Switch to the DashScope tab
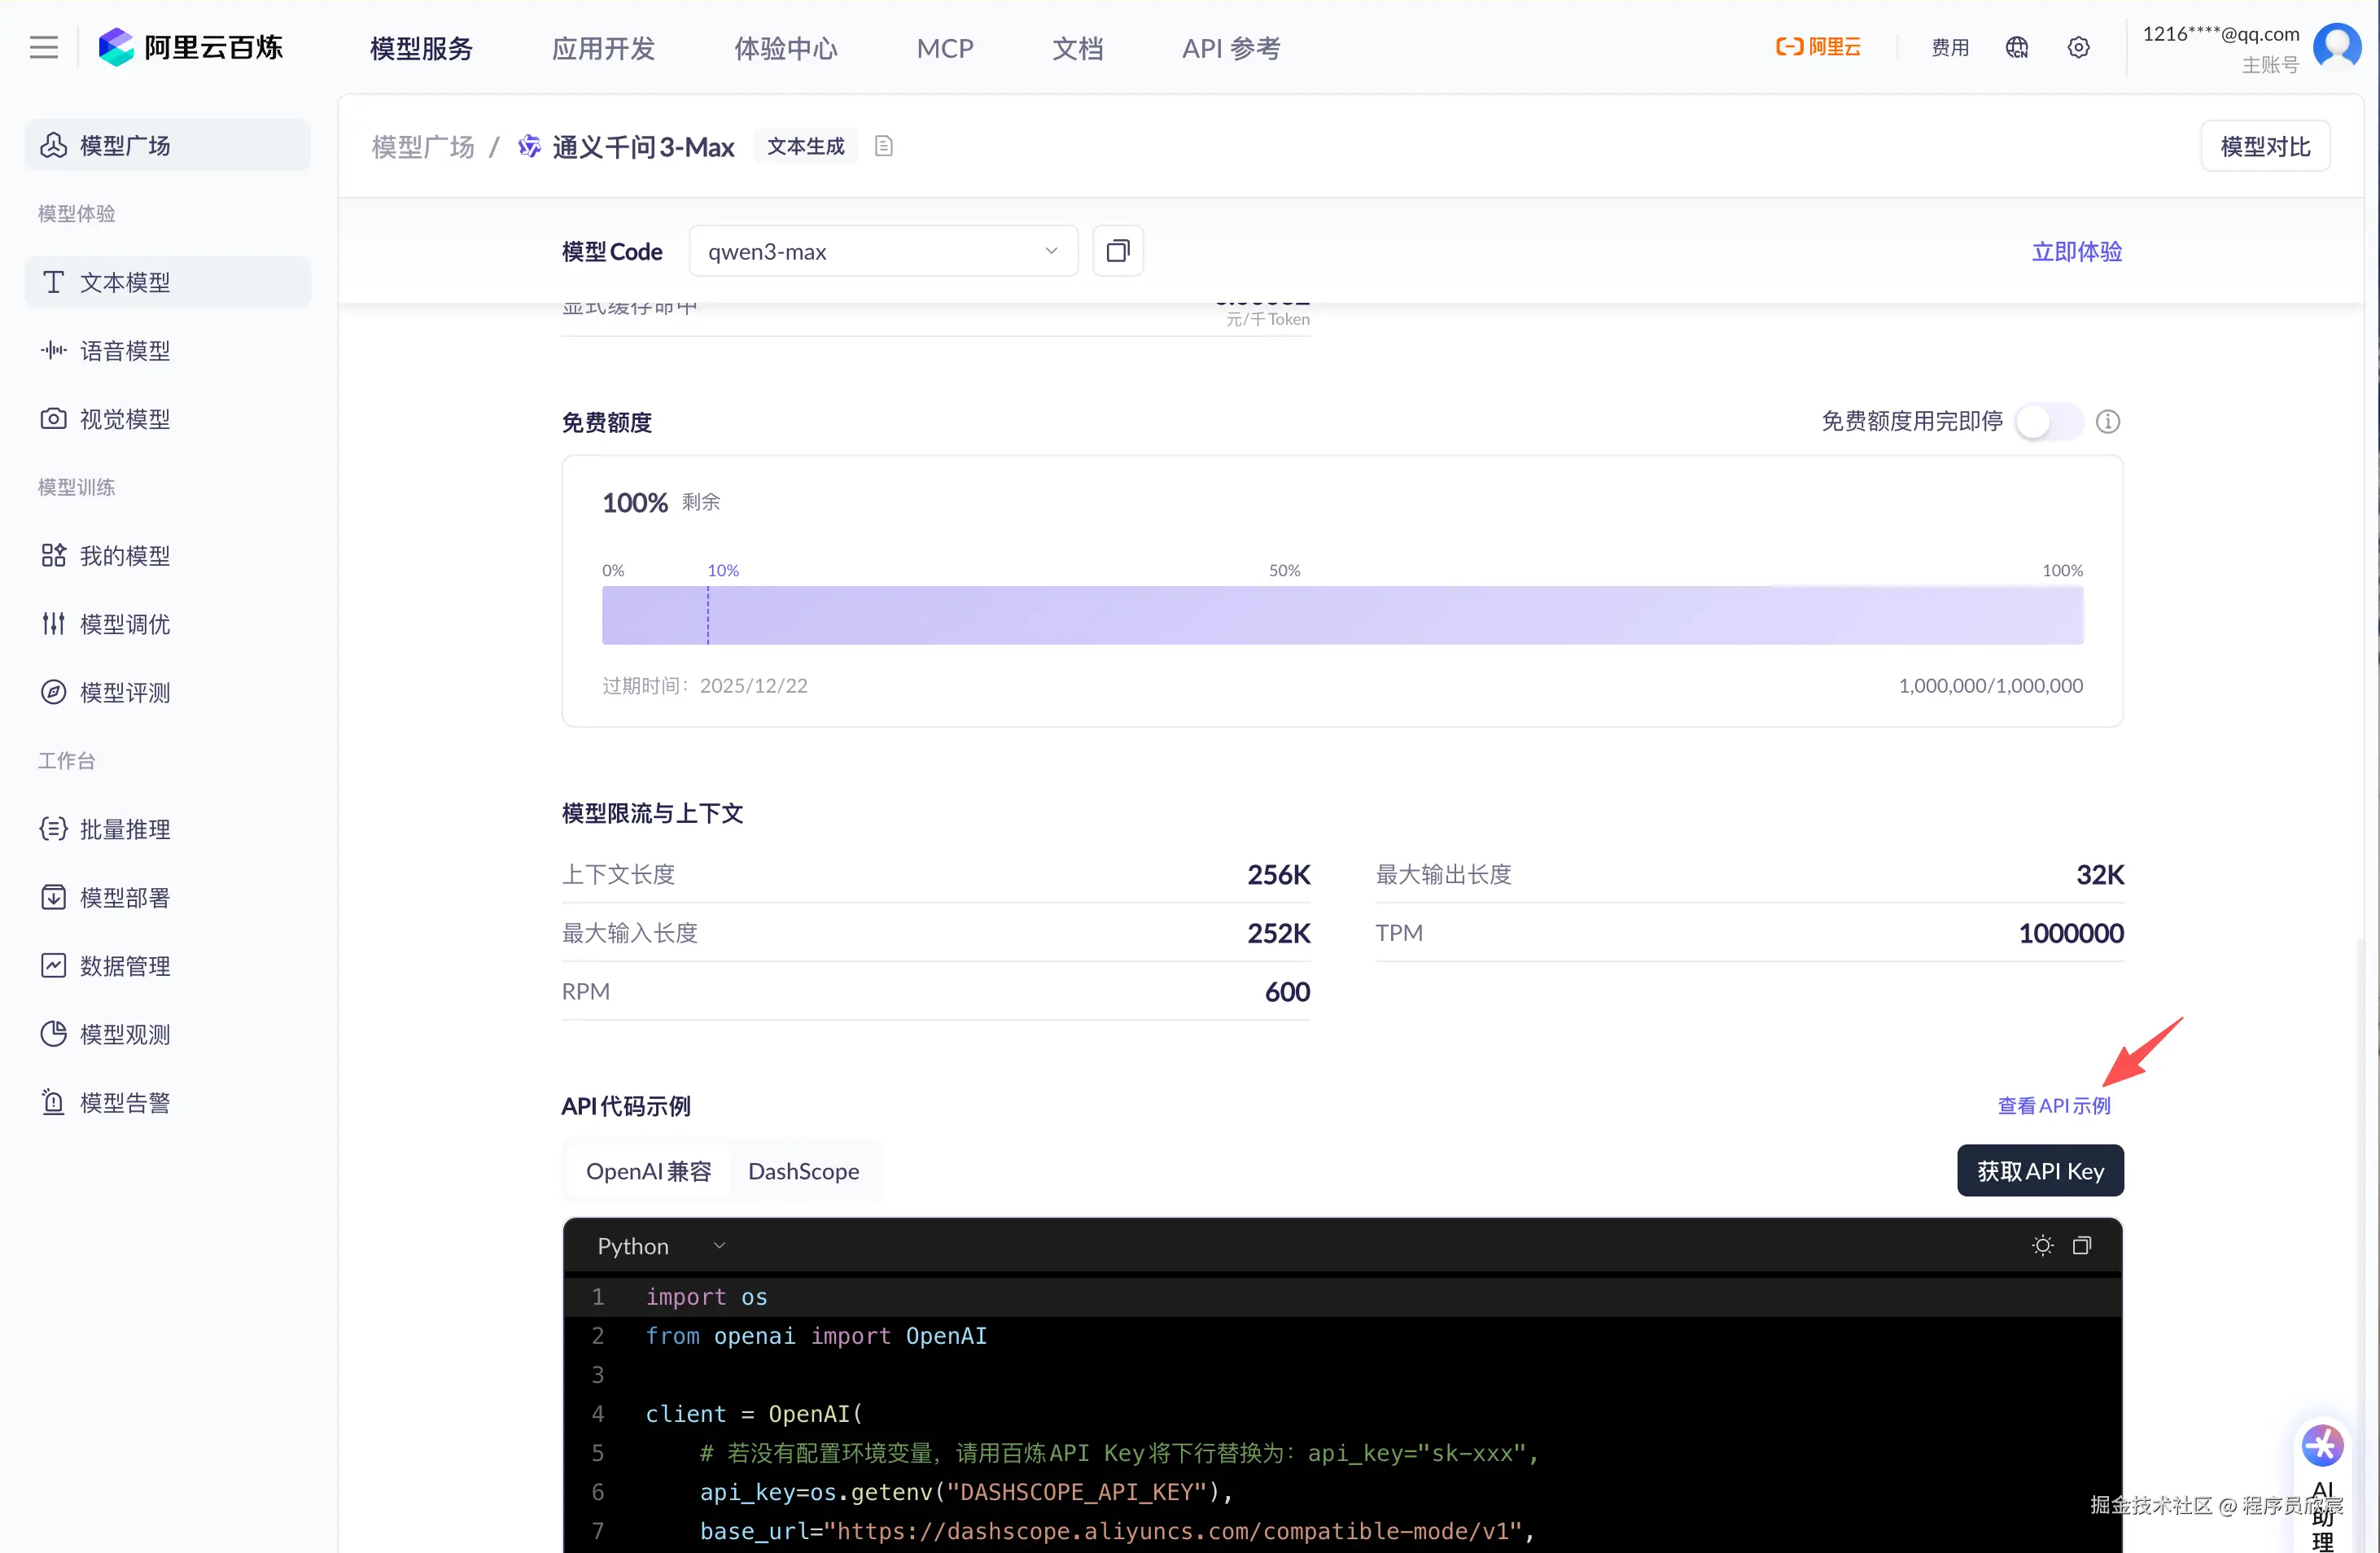The width and height of the screenshot is (2380, 1553). coord(803,1171)
